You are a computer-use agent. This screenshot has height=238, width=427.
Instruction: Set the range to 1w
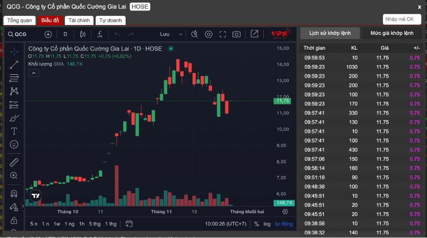click(57, 224)
